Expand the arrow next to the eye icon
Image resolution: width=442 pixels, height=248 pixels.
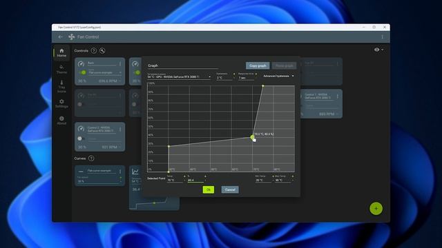coord(382,50)
